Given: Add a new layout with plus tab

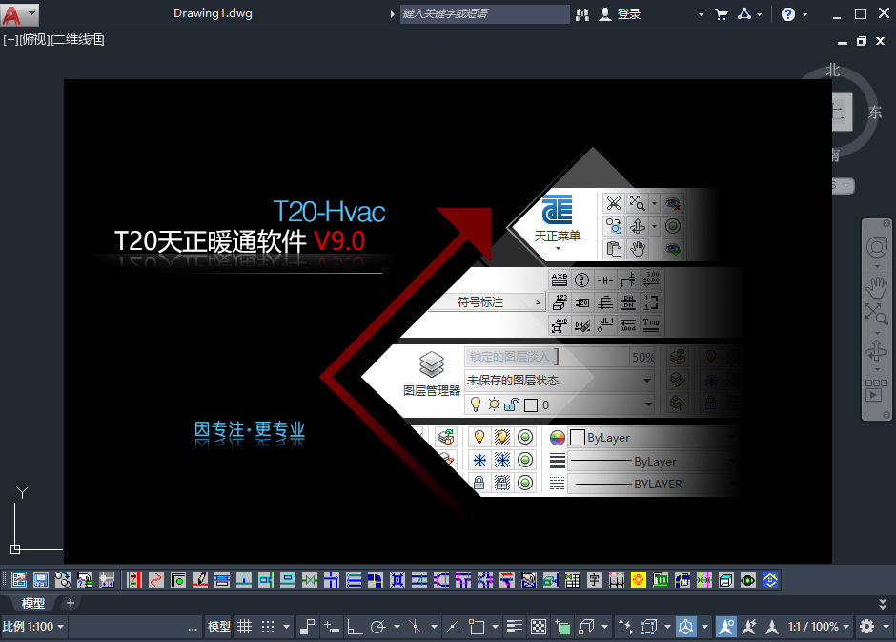Looking at the screenshot, I should coord(70,603).
